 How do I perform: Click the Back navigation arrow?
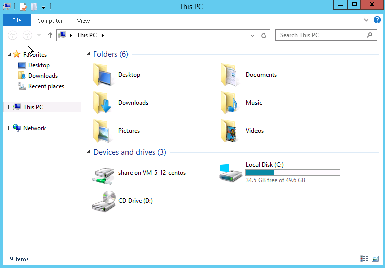pyautogui.click(x=12, y=35)
